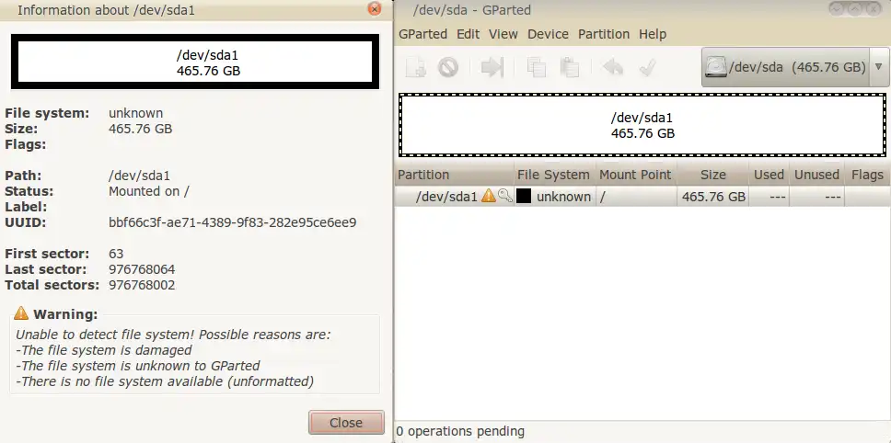Click 'The file system is damaged' warning line
The image size is (891, 443).
pos(103,350)
